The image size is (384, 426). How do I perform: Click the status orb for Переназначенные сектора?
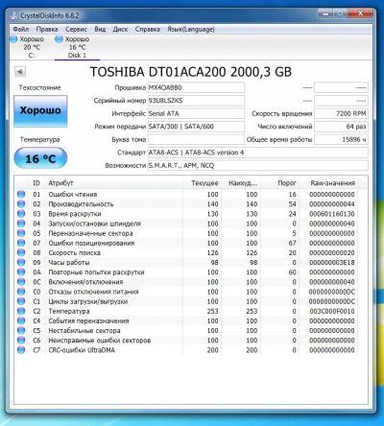click(x=21, y=233)
